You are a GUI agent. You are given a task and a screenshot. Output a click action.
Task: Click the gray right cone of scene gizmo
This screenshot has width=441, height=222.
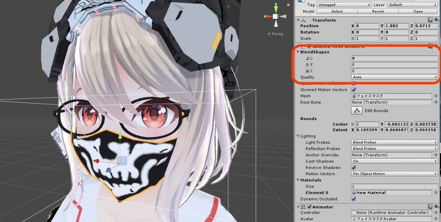(283, 16)
